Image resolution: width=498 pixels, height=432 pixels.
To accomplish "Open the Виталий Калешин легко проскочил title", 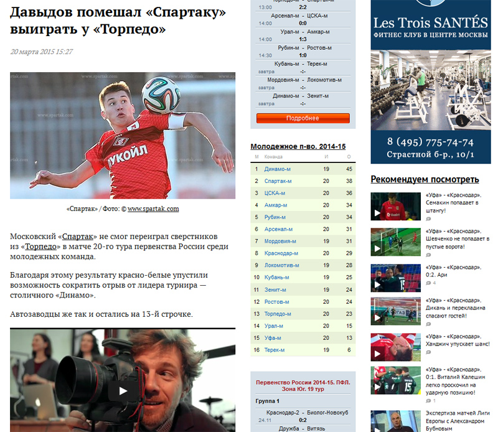I will [x=456, y=381].
